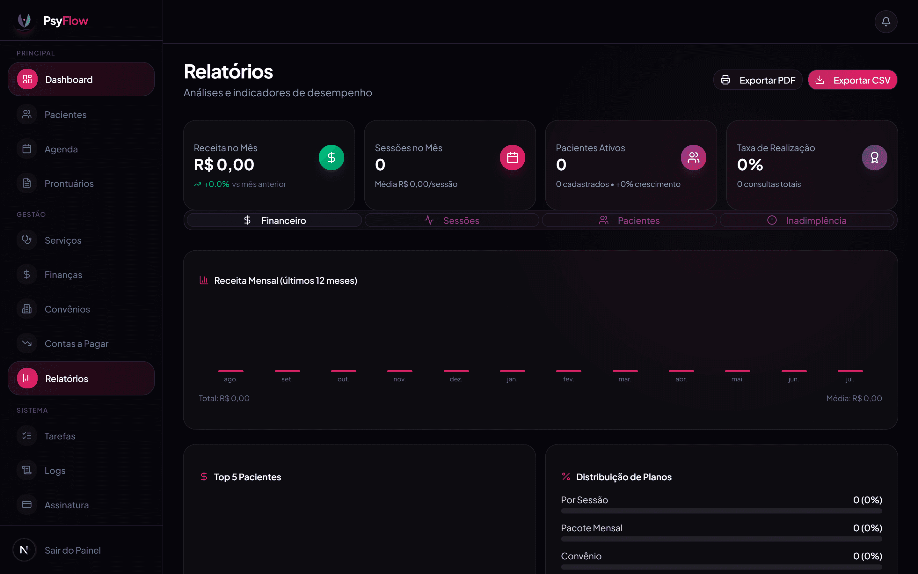The height and width of the screenshot is (574, 918).
Task: Open Finanças dollar icon in sidebar
Action: click(x=26, y=275)
